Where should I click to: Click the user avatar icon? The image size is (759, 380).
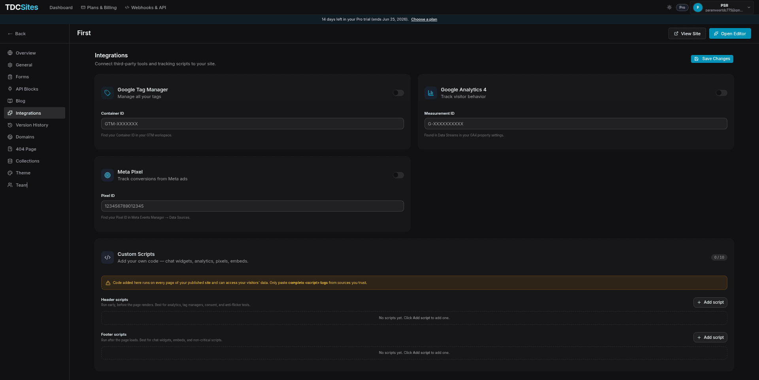[x=698, y=8]
